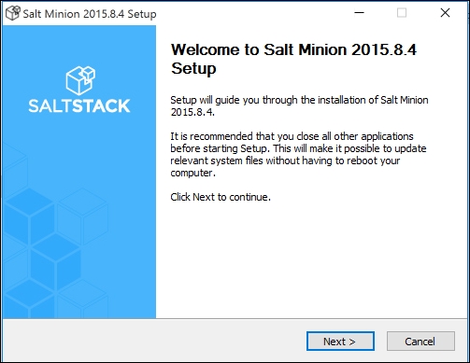Click the 'relevant system files without having' line
Screen dimensions: 470x363
285,161
